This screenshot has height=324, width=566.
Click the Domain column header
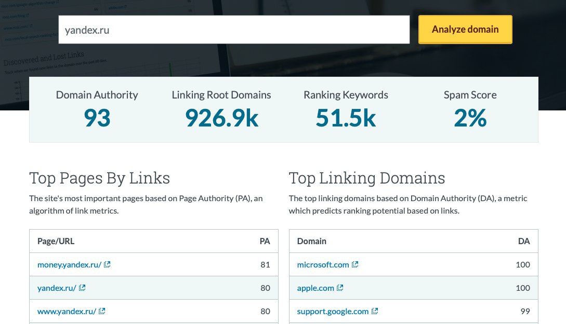coord(311,241)
